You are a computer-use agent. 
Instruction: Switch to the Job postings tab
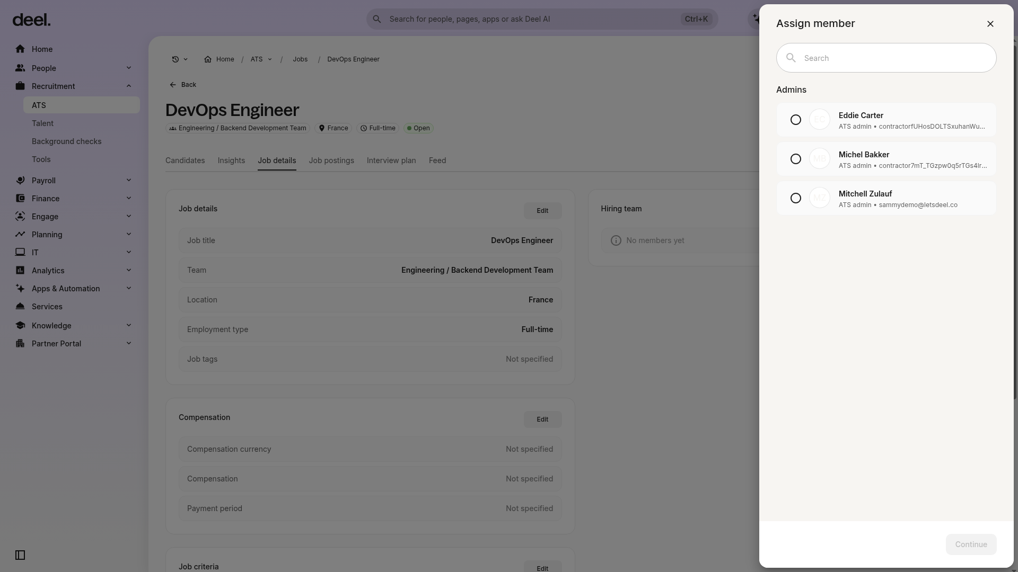pyautogui.click(x=331, y=160)
